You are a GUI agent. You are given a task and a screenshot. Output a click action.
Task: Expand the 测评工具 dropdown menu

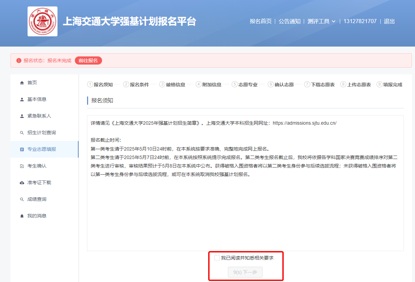point(321,21)
